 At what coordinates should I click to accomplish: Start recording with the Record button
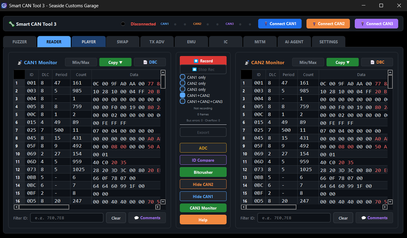pos(203,61)
